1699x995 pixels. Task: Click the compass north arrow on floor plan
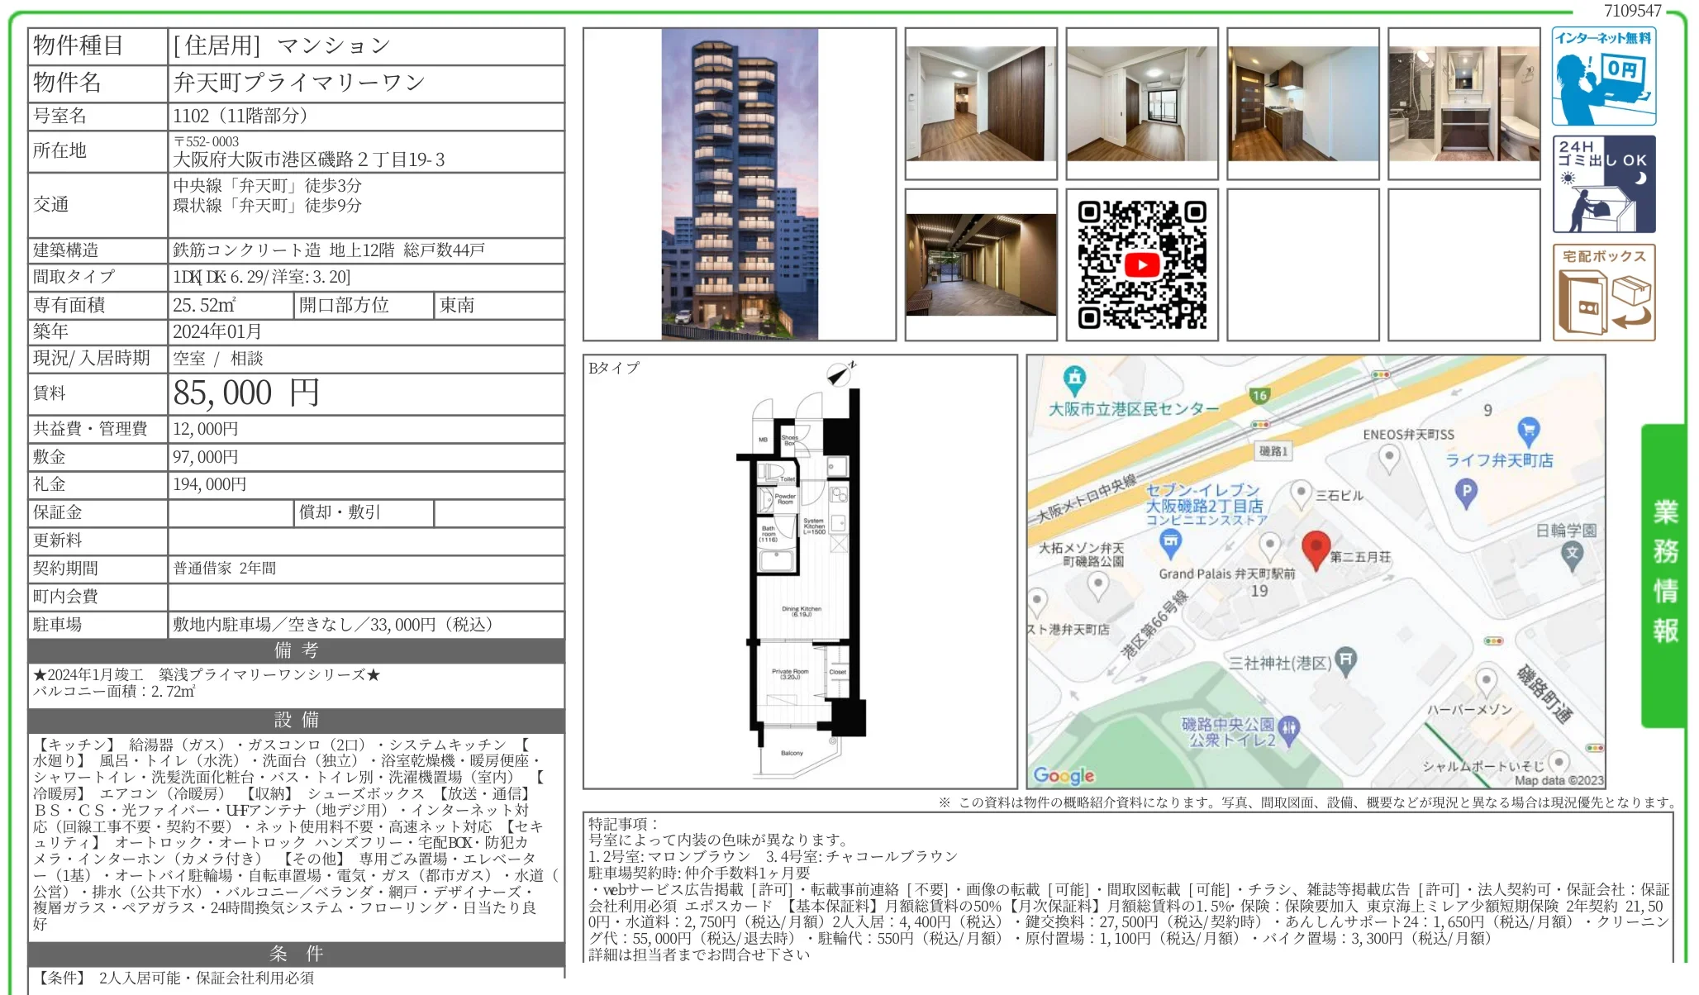click(x=840, y=375)
